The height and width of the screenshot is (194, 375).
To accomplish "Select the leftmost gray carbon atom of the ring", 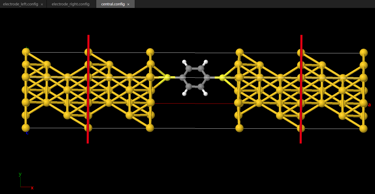I will (183, 77).
